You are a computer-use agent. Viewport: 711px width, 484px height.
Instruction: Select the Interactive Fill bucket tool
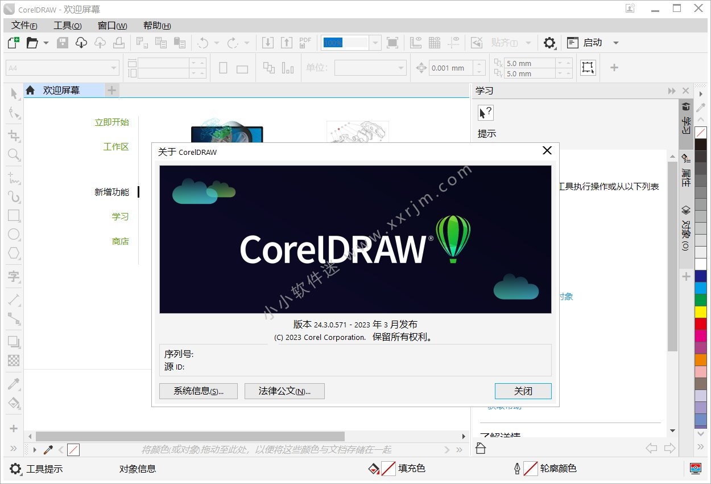[14, 404]
